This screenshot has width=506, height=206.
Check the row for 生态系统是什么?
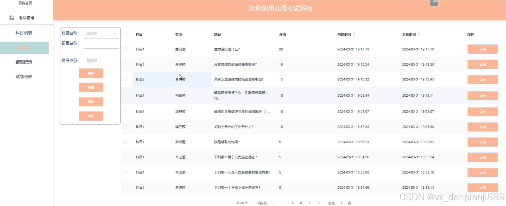tap(125, 49)
